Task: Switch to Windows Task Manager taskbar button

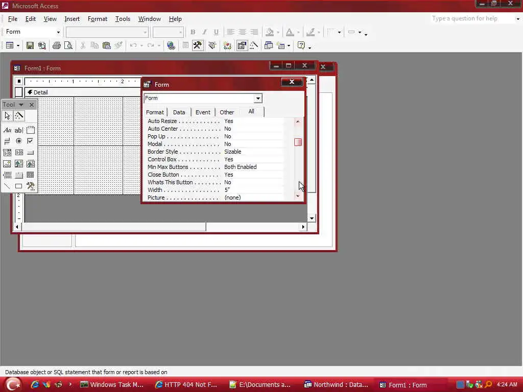Action: point(112,385)
